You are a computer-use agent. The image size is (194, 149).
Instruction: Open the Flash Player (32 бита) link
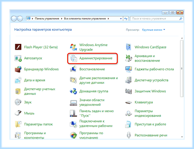point(41,47)
